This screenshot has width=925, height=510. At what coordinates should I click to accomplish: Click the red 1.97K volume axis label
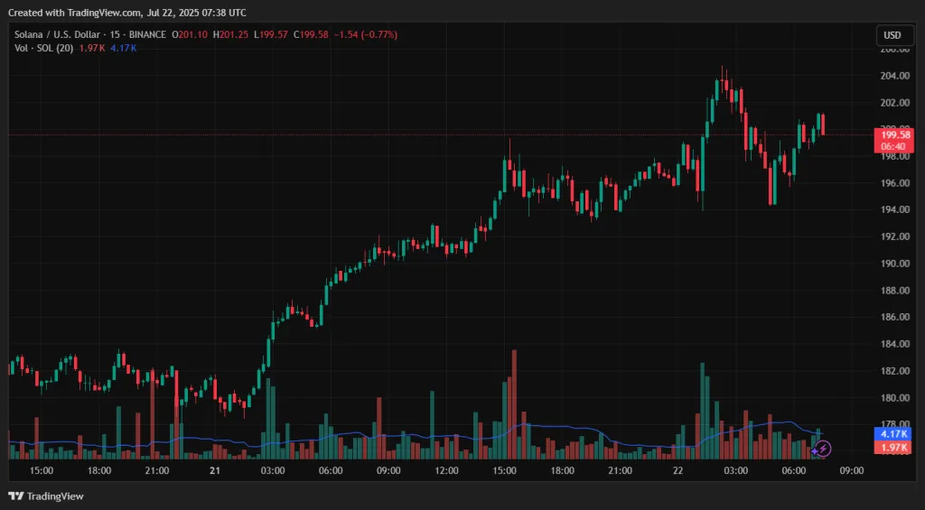(x=892, y=448)
